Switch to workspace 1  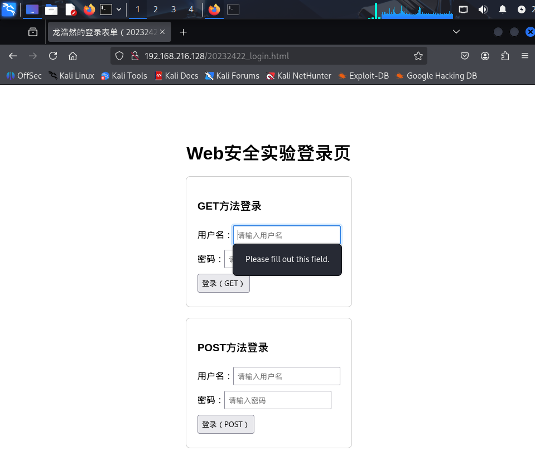pos(137,9)
